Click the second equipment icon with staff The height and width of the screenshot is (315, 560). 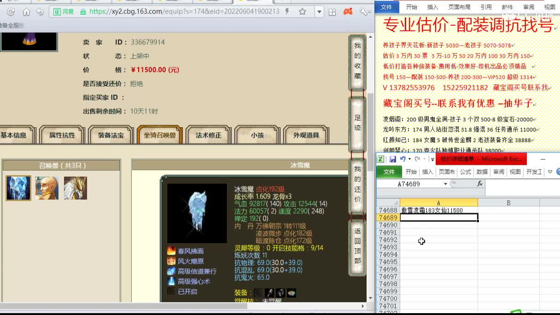pos(269,293)
